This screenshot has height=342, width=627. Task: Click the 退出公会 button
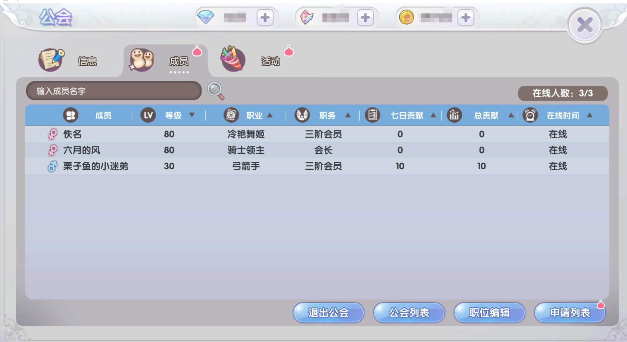click(328, 313)
